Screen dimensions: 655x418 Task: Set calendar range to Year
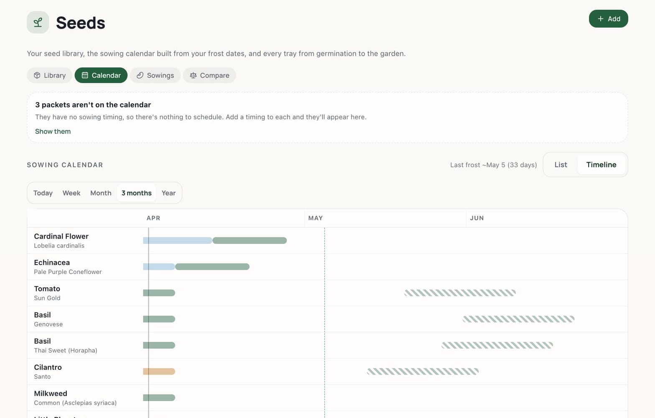click(168, 193)
